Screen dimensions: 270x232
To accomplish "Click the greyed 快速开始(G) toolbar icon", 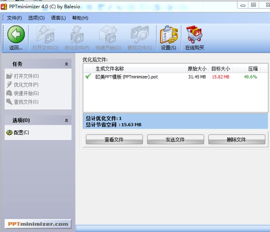I will pos(108,34).
